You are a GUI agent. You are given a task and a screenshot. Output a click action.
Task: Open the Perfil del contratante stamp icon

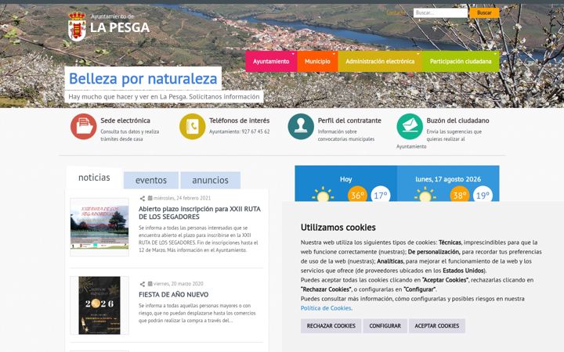301,127
